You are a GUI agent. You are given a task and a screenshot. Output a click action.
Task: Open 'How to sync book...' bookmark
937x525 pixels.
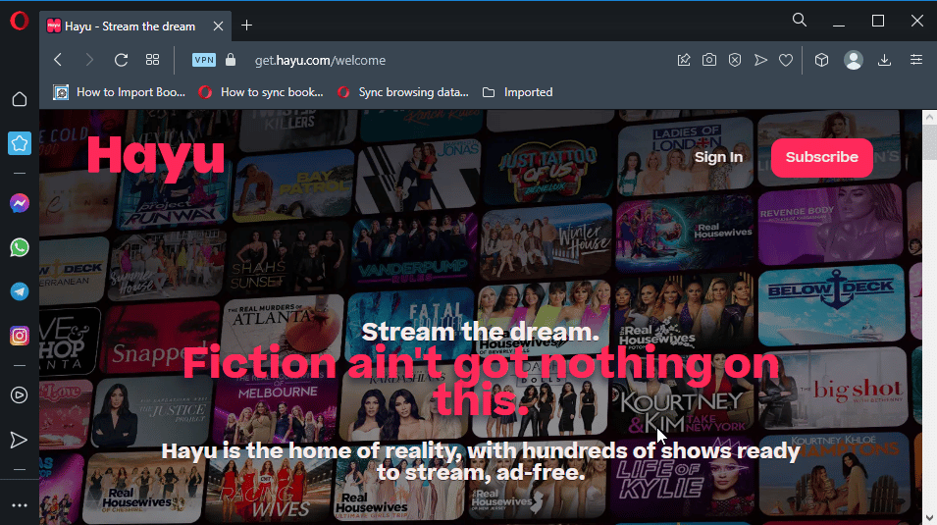click(261, 92)
